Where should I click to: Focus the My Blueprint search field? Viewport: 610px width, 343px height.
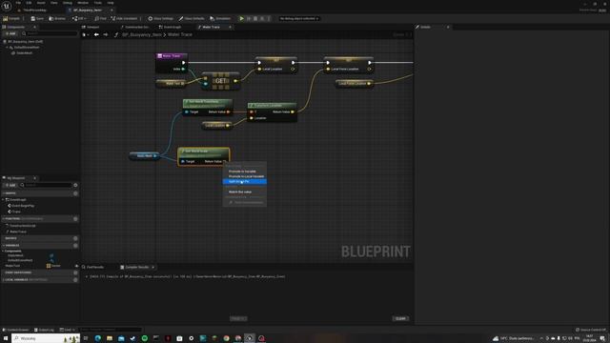click(x=46, y=185)
